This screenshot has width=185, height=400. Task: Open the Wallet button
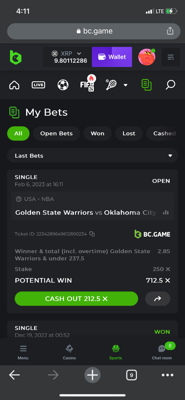tap(112, 57)
